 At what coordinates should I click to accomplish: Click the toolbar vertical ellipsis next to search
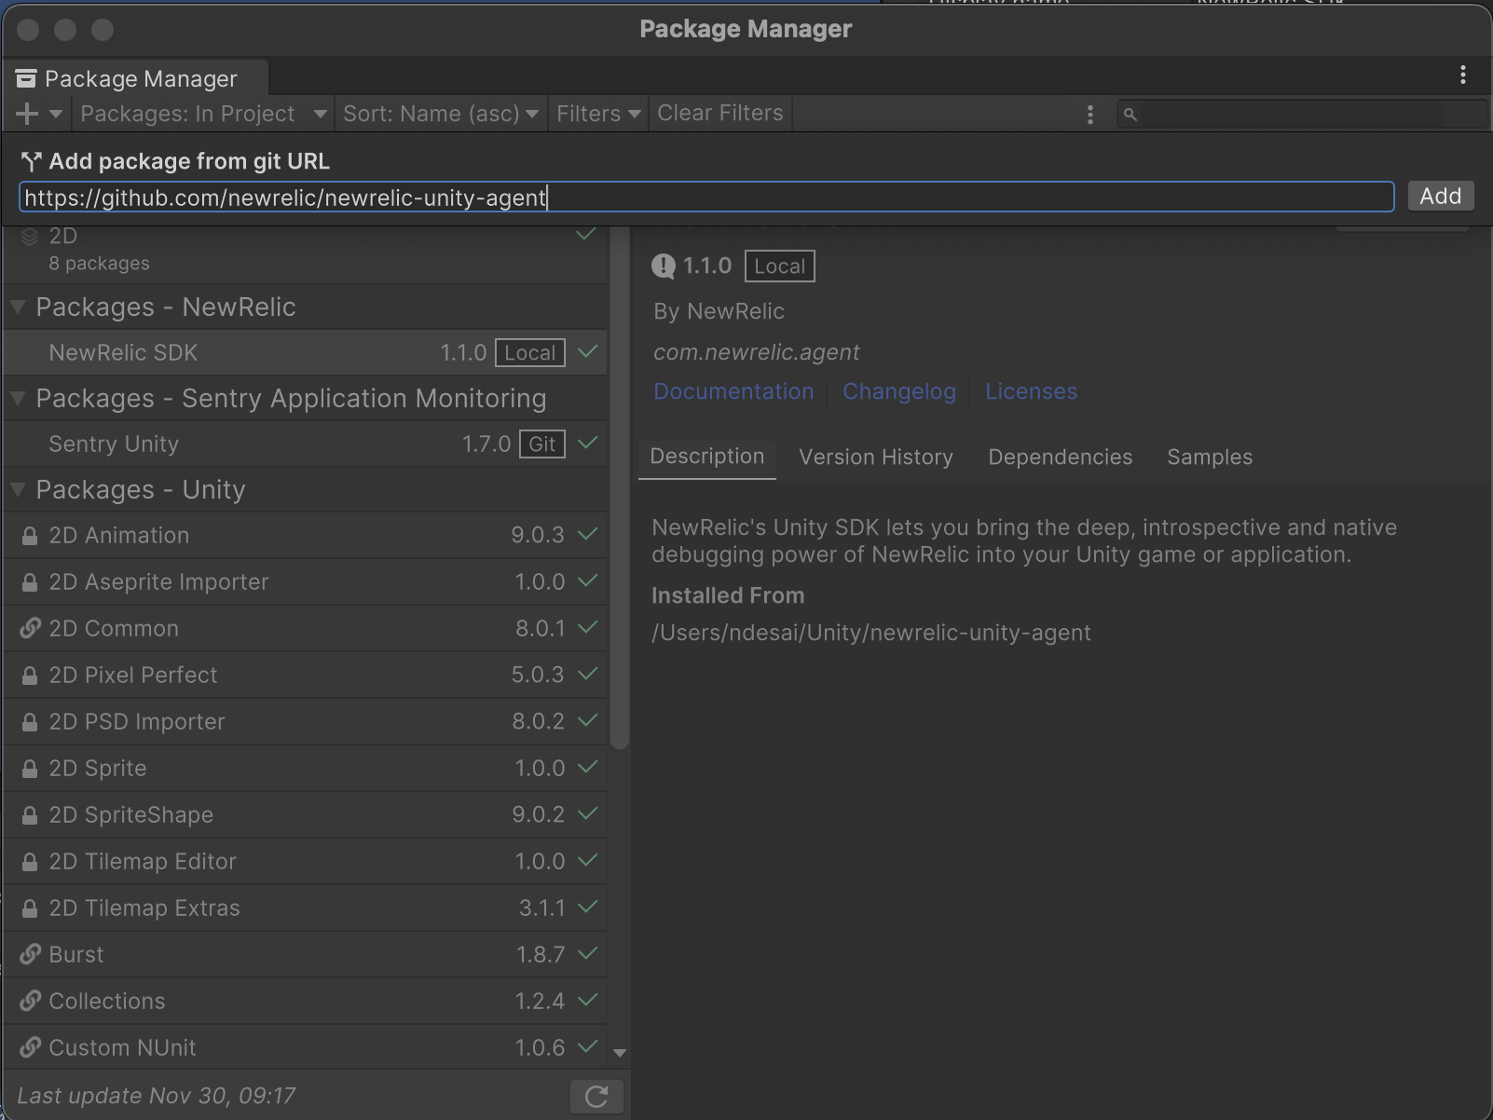tap(1089, 113)
